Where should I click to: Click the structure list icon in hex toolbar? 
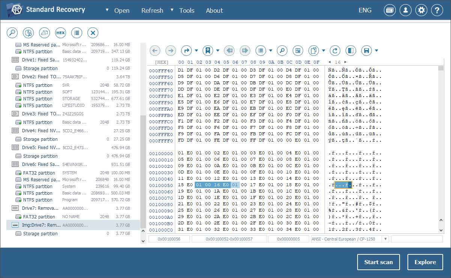[x=261, y=50]
